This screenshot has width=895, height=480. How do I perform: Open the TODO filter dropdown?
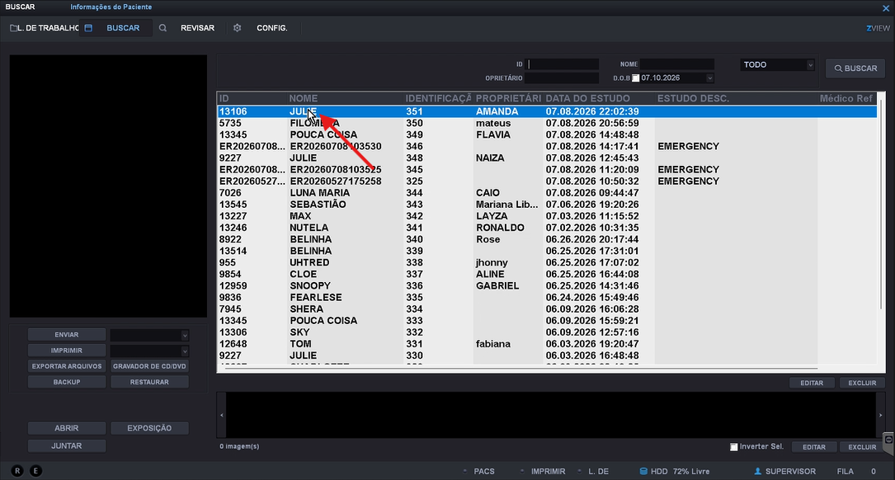pos(777,65)
